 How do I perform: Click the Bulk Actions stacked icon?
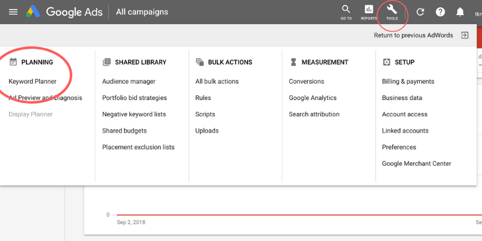200,62
